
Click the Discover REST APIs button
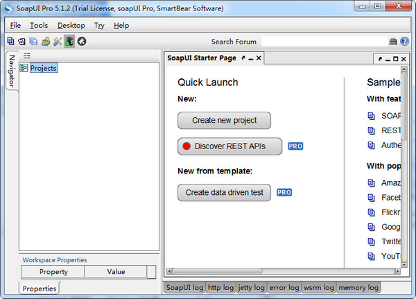(x=229, y=146)
